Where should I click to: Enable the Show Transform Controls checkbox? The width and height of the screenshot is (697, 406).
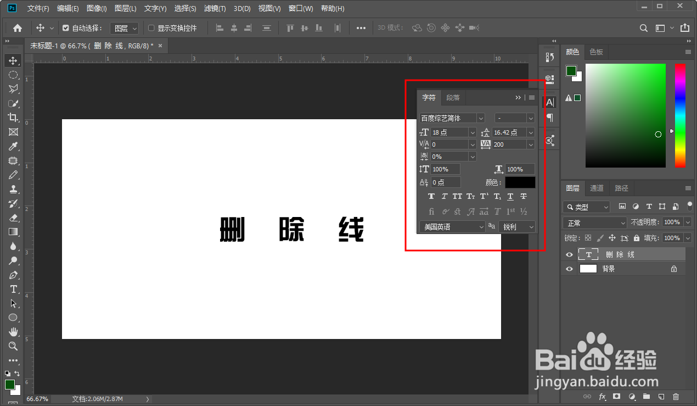pos(151,28)
